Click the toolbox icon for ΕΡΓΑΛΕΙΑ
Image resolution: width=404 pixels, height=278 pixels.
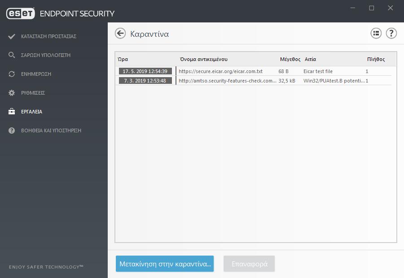(12, 112)
